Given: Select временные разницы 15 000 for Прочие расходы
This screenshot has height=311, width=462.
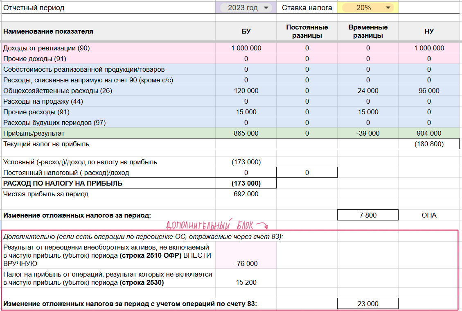Looking at the screenshot, I should (368, 112).
